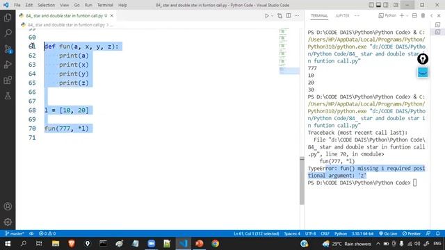Viewport: 445px width, 250px height.
Task: Click the errors and warnings count in status bar
Action: [x=47, y=233]
